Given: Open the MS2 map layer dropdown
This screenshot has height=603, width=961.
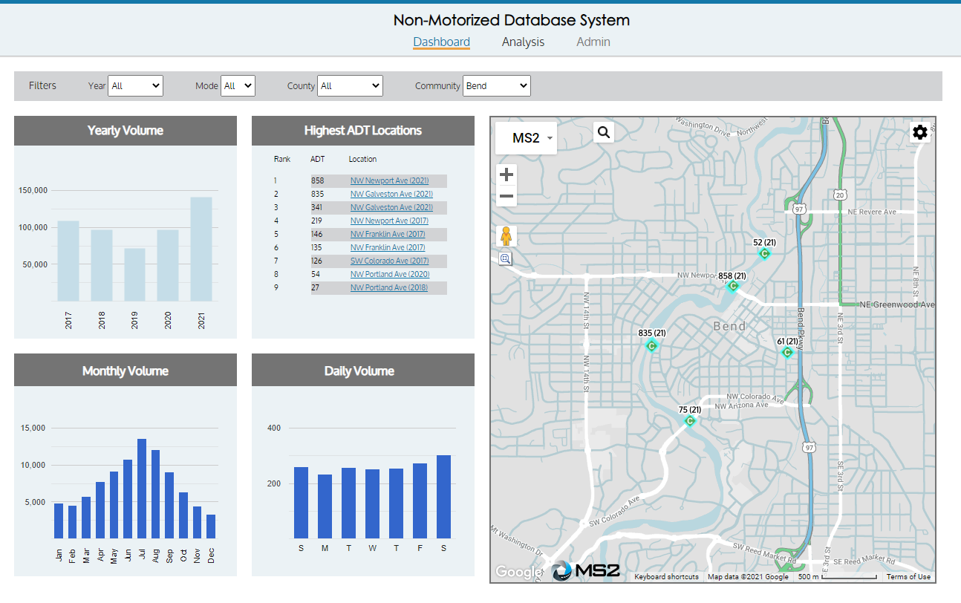Looking at the screenshot, I should [x=526, y=137].
